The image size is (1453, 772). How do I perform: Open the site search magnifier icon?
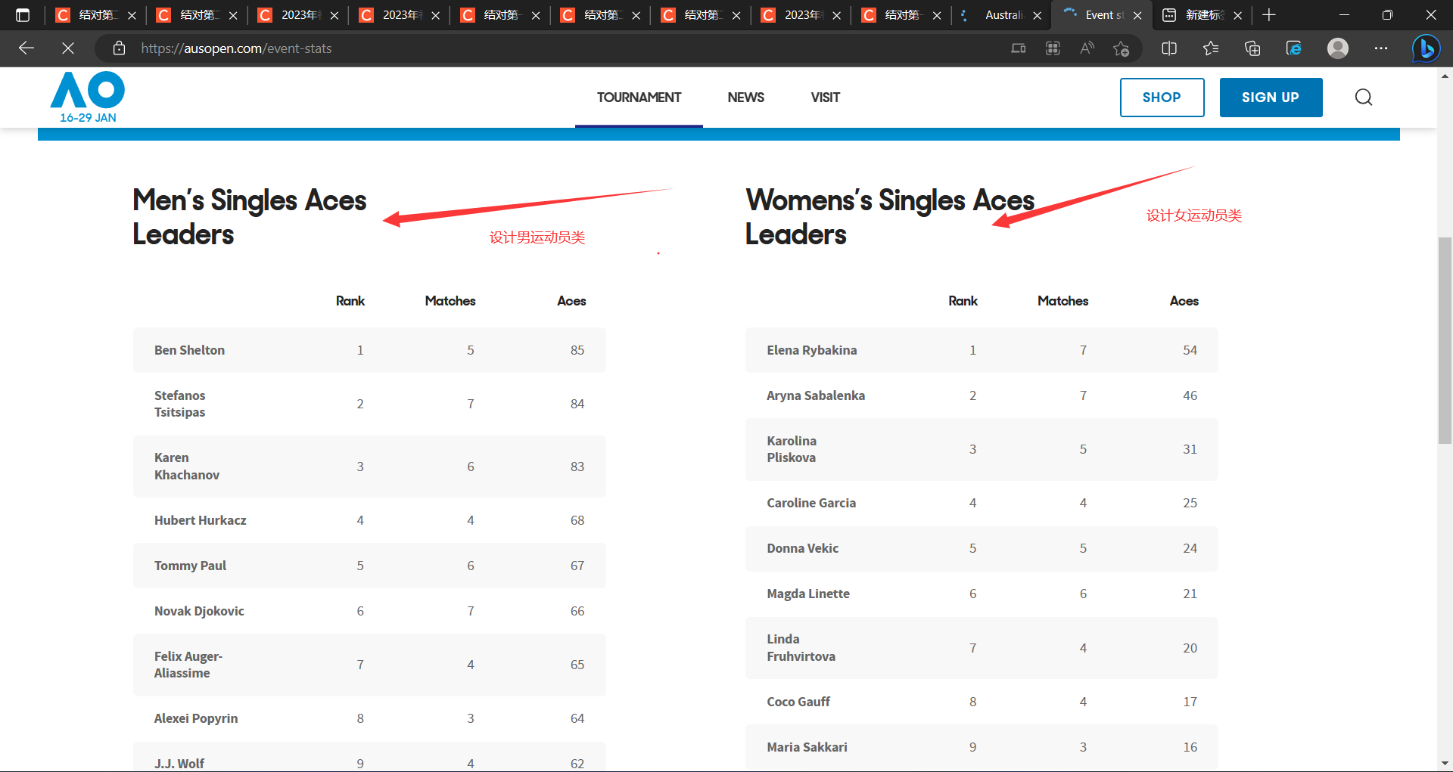click(1363, 98)
